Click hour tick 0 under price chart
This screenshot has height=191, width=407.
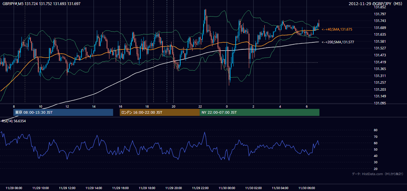pos(227,106)
